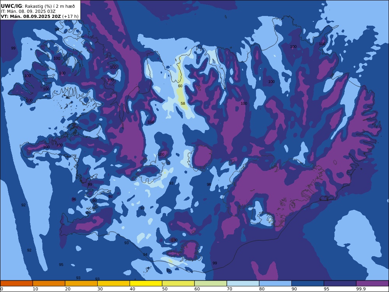Click the legend scale label 50

click(165, 289)
